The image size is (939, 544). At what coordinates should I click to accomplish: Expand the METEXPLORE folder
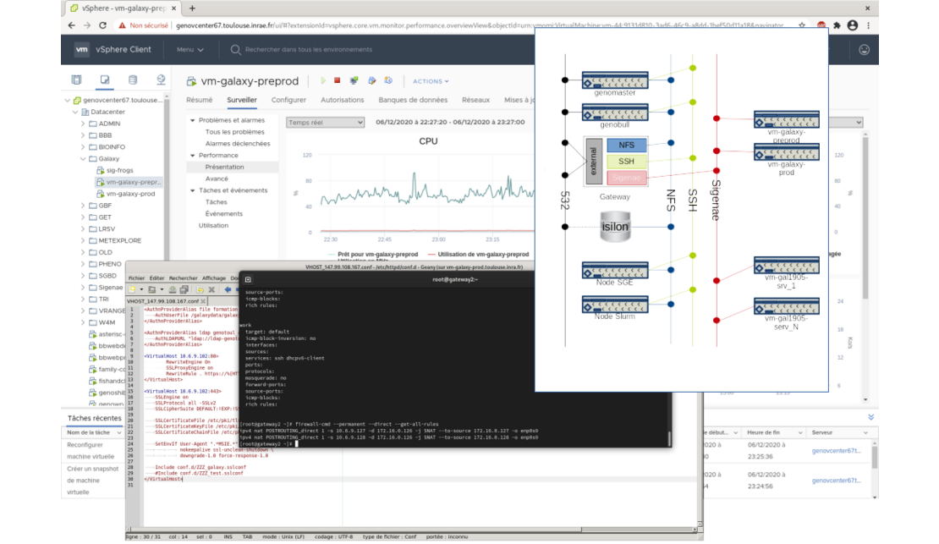(x=83, y=241)
